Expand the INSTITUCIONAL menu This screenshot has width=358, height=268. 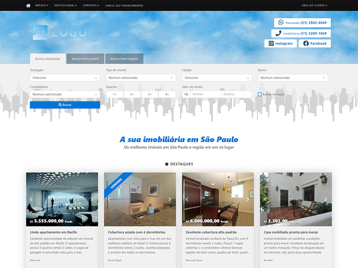click(65, 5)
